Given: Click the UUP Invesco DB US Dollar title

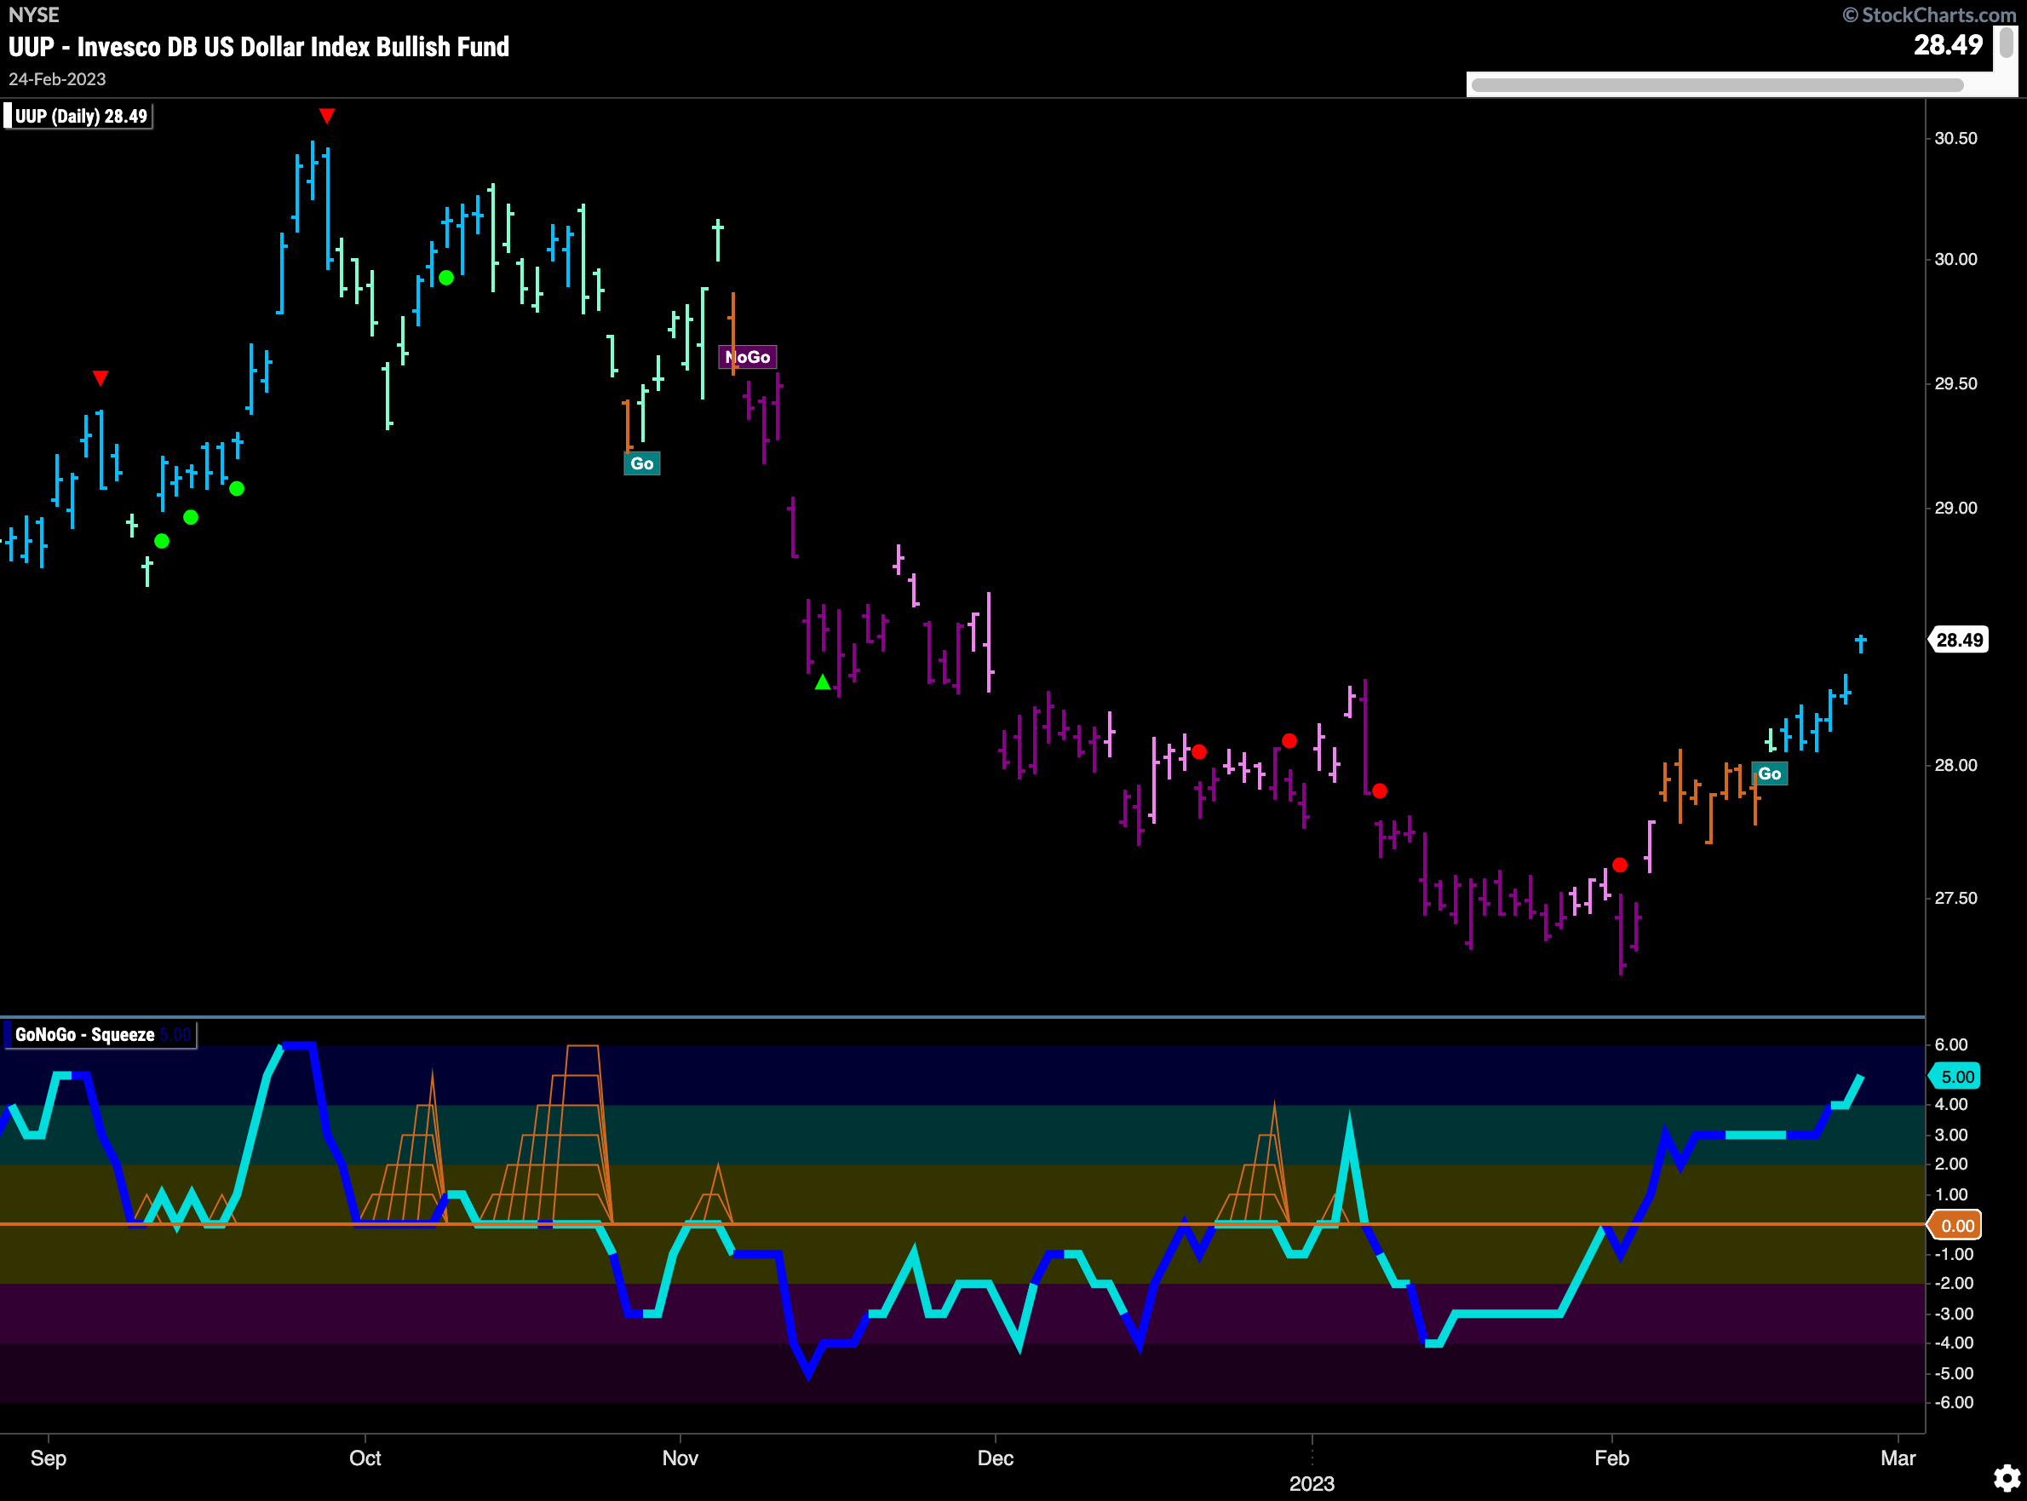Looking at the screenshot, I should coord(259,46).
